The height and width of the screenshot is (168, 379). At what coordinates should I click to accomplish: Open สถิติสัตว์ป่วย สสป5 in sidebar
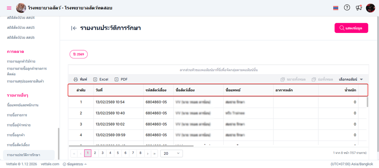tap(21, 28)
